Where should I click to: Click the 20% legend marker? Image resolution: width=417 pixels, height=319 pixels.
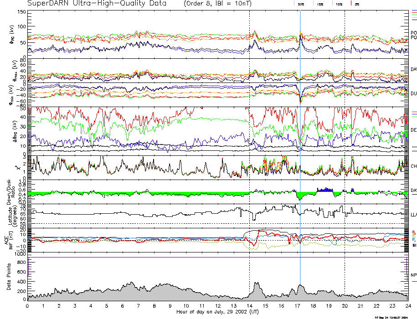pos(301,4)
